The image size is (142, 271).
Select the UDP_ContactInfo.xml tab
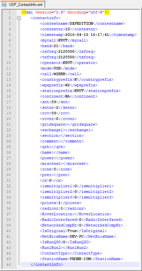[23, 4]
